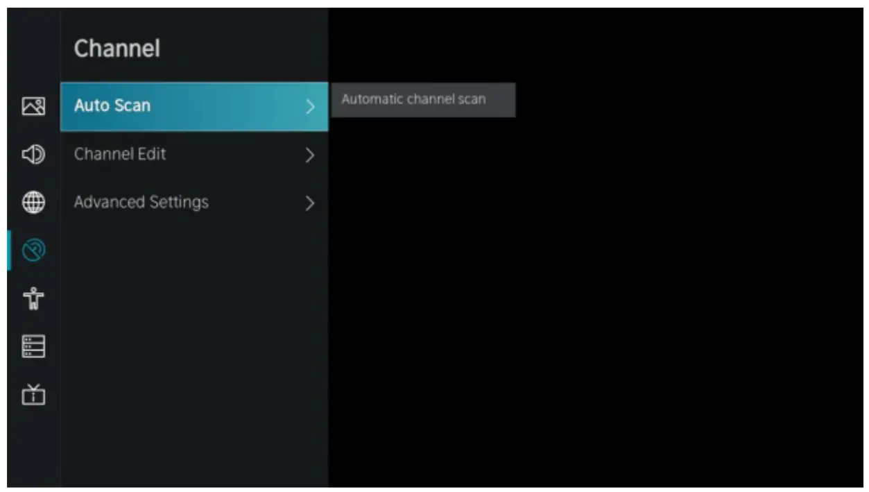Click empty sidebar space above Picture icon
The width and height of the screenshot is (869, 492).
tap(34, 49)
